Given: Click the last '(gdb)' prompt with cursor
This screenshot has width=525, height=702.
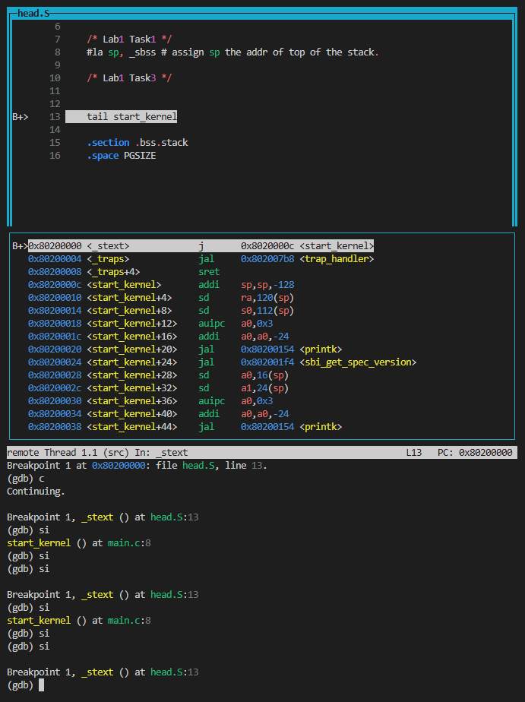Looking at the screenshot, I should point(25,685).
